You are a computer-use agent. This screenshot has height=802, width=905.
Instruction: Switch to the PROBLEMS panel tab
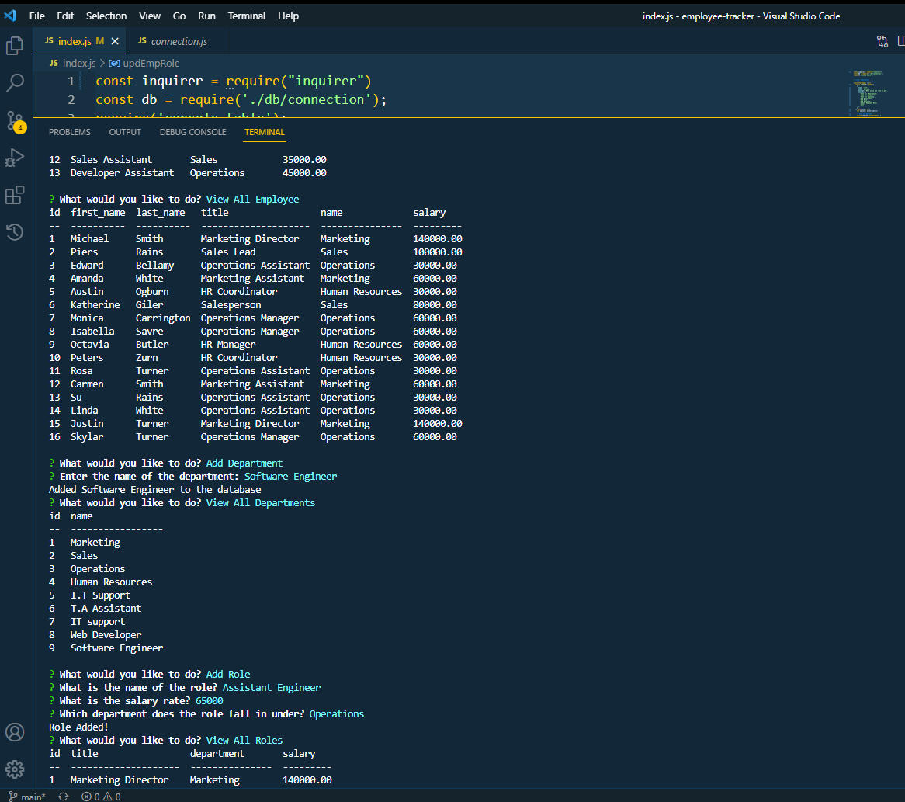coord(70,132)
